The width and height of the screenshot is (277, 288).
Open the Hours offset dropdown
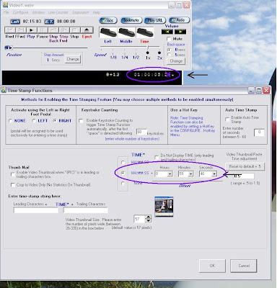[x=170, y=174]
